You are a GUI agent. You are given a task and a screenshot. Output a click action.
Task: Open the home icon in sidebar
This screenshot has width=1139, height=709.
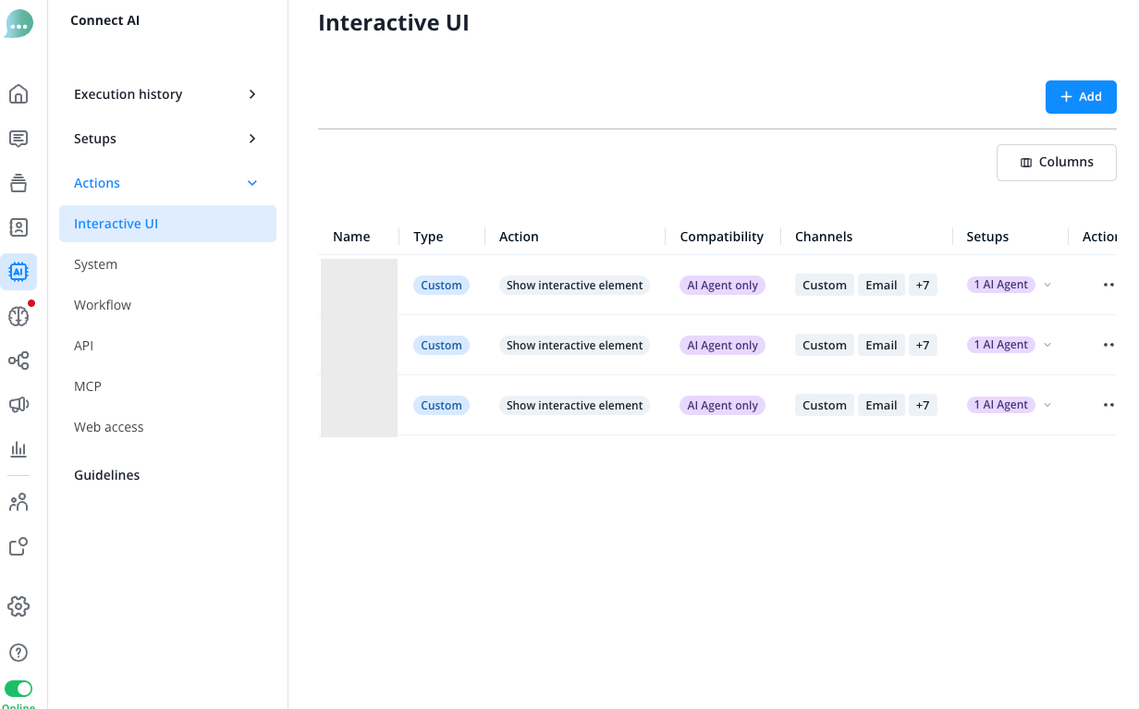pyautogui.click(x=18, y=94)
